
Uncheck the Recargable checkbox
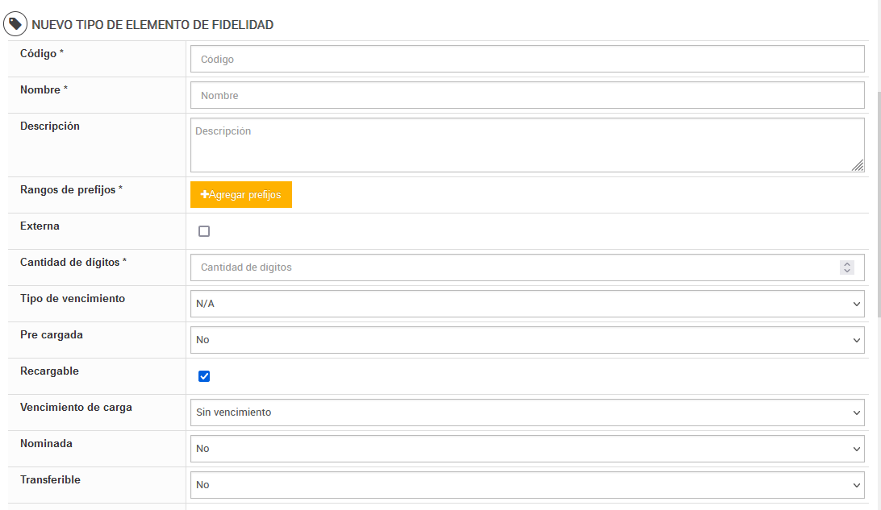click(204, 376)
